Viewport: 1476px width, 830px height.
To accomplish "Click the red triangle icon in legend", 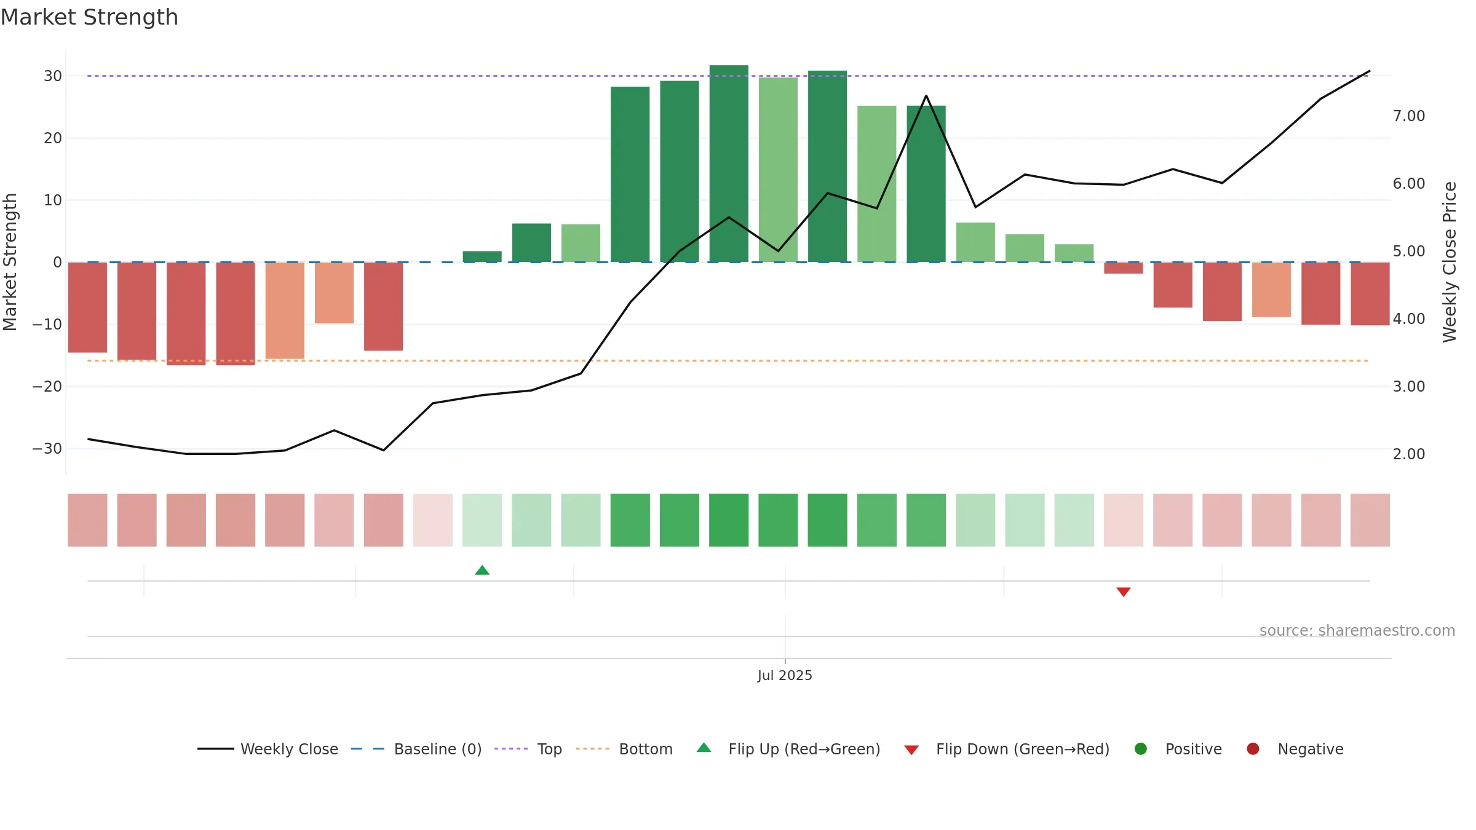I will pos(911,750).
